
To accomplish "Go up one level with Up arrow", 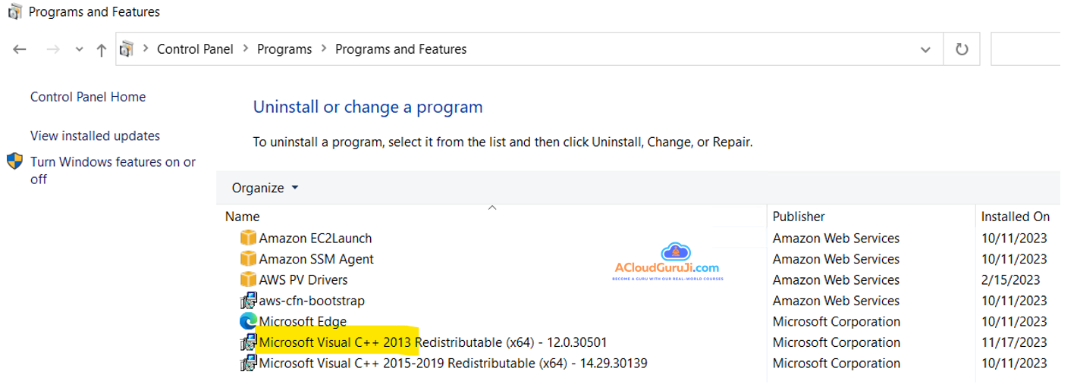I will [101, 49].
